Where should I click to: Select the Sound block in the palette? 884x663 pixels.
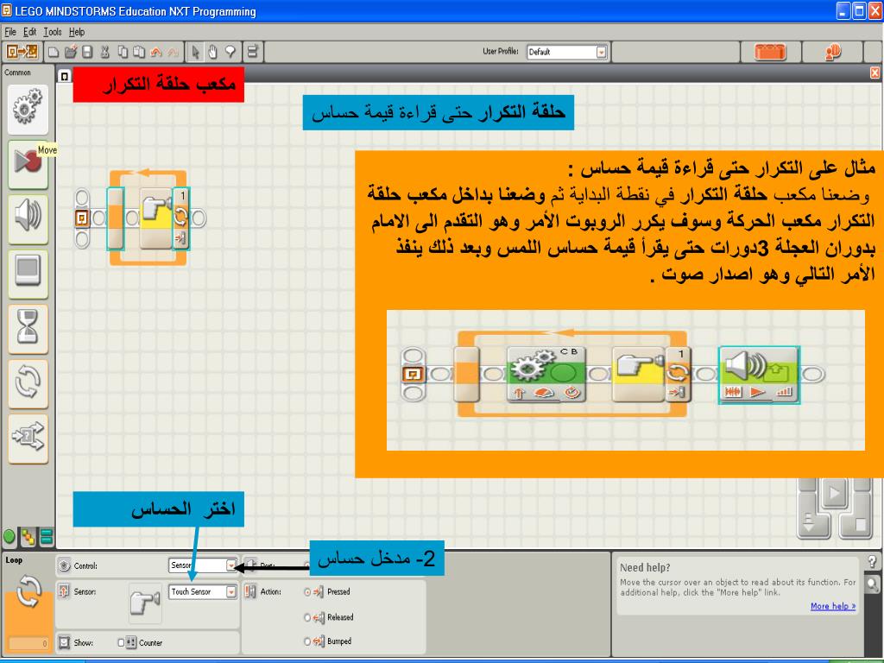pos(28,218)
